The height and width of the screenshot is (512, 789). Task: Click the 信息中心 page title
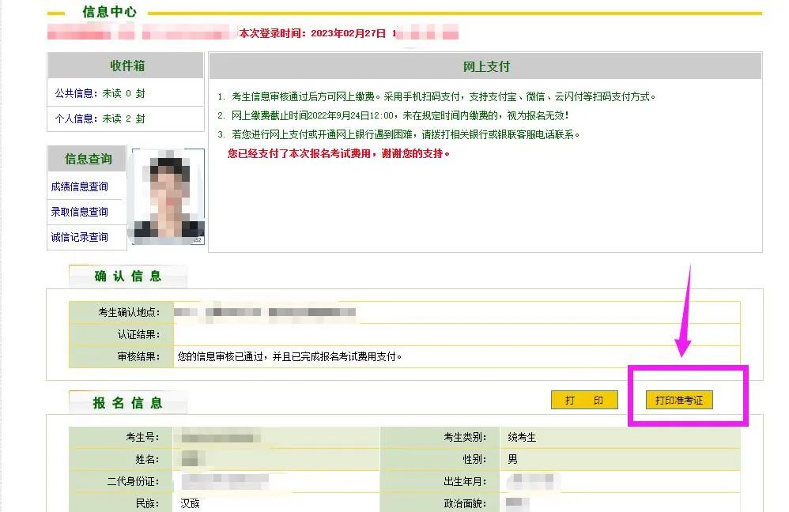pyautogui.click(x=109, y=12)
